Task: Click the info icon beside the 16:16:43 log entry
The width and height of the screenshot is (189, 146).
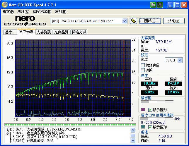Action: click(x=8, y=129)
